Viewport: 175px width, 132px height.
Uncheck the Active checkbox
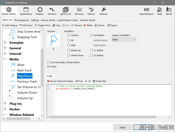pos(48,66)
